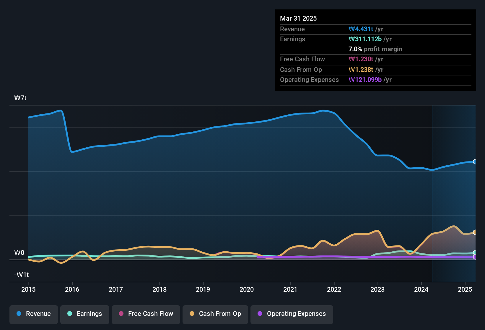Click the Revenue endpoint marker on the chart
This screenshot has height=330, width=485.
(x=475, y=162)
